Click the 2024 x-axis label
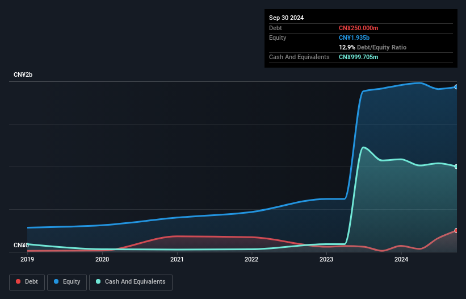The width and height of the screenshot is (466, 299). coord(401,259)
